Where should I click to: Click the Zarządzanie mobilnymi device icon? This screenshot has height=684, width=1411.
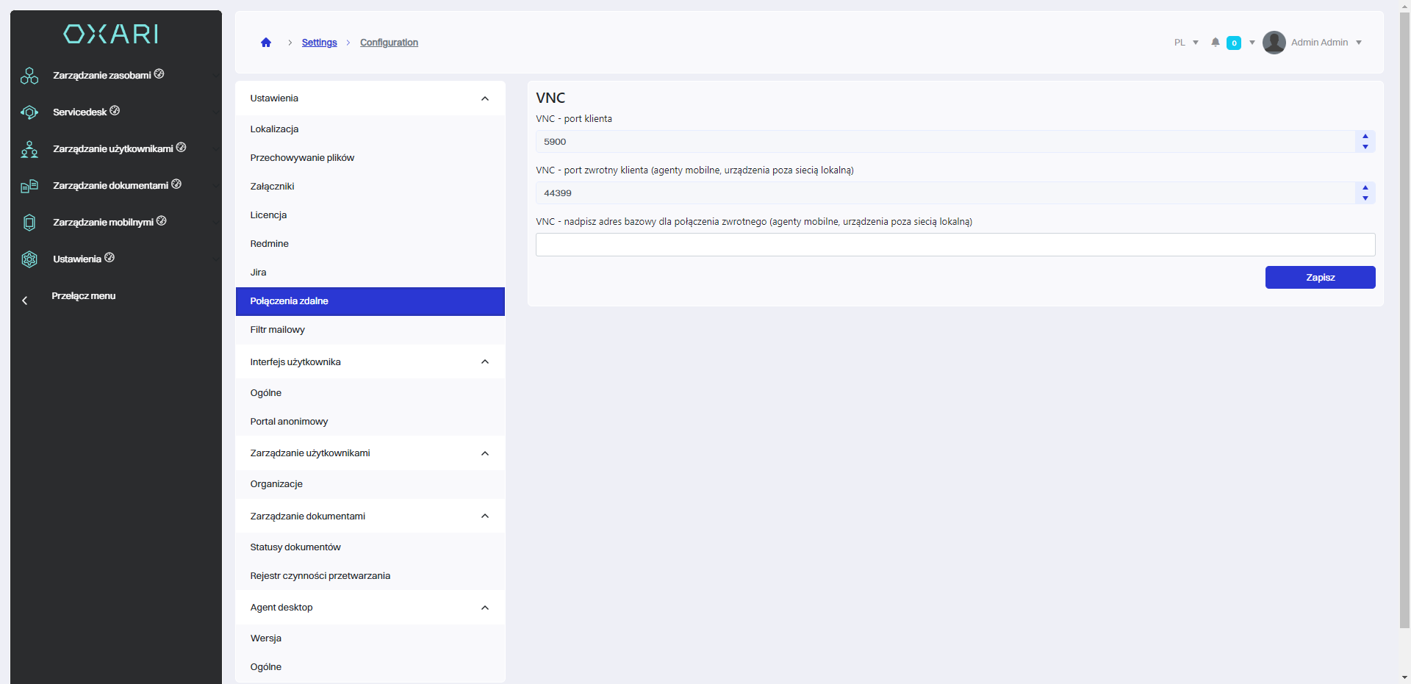29,223
